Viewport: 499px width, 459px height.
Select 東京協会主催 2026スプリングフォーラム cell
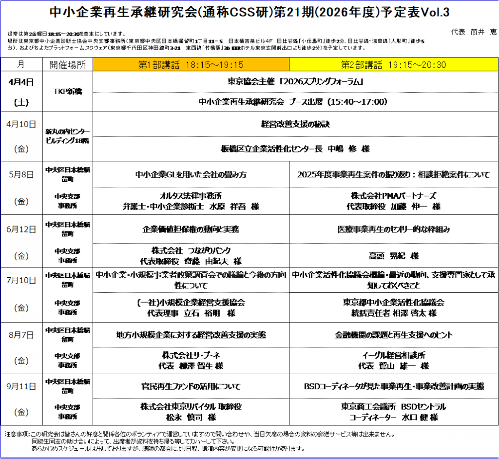pyautogui.click(x=295, y=82)
